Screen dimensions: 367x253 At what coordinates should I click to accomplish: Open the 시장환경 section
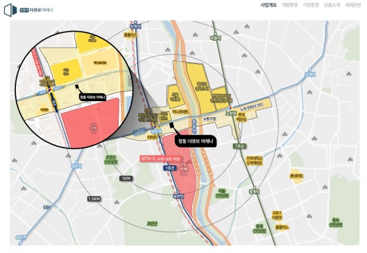[311, 5]
